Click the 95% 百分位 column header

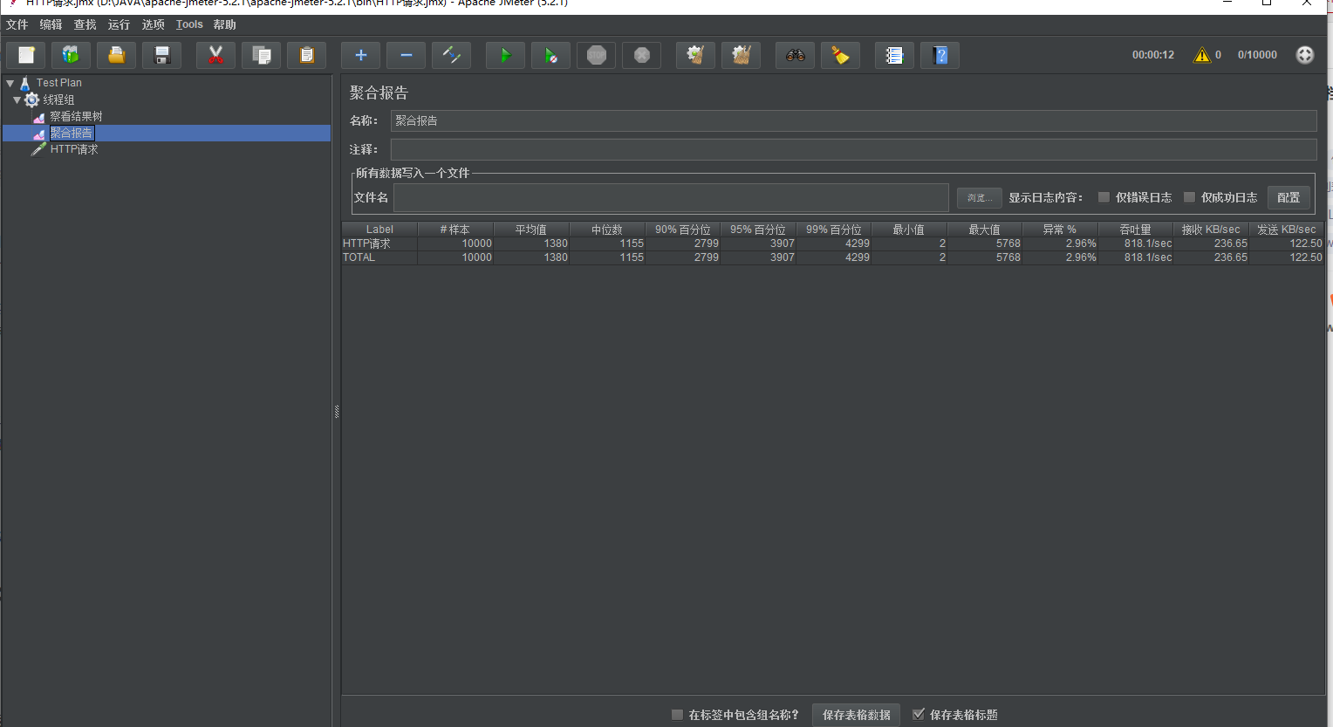coord(758,230)
